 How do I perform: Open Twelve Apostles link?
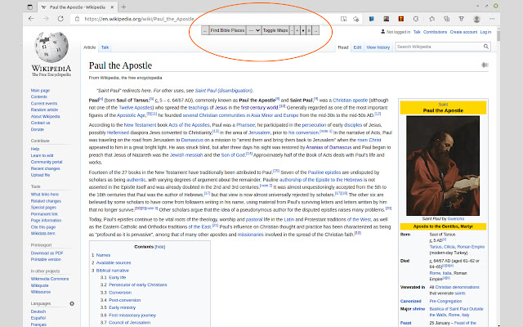(x=135, y=107)
